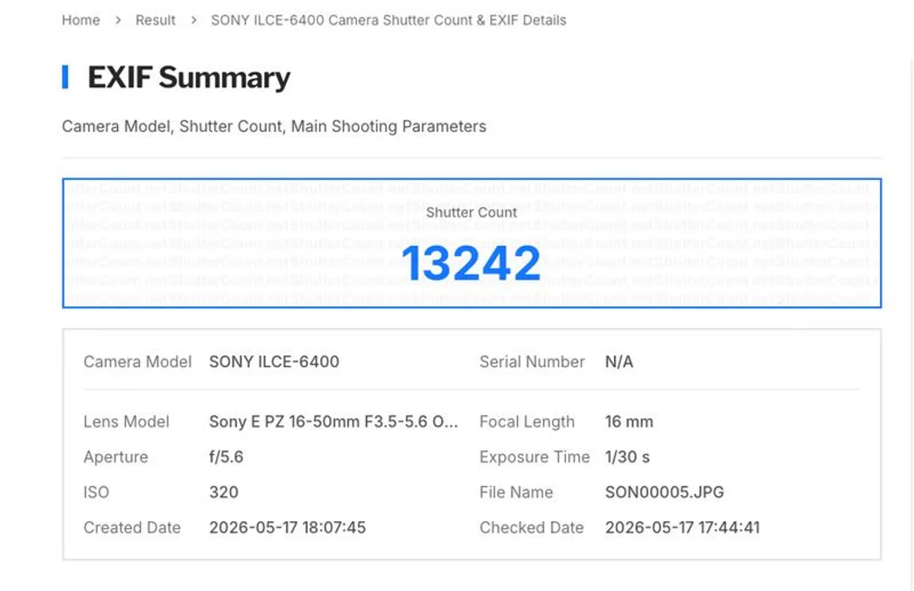This screenshot has height=591, width=914.
Task: Select the 1/30 s exposure time
Action: pyautogui.click(x=627, y=457)
